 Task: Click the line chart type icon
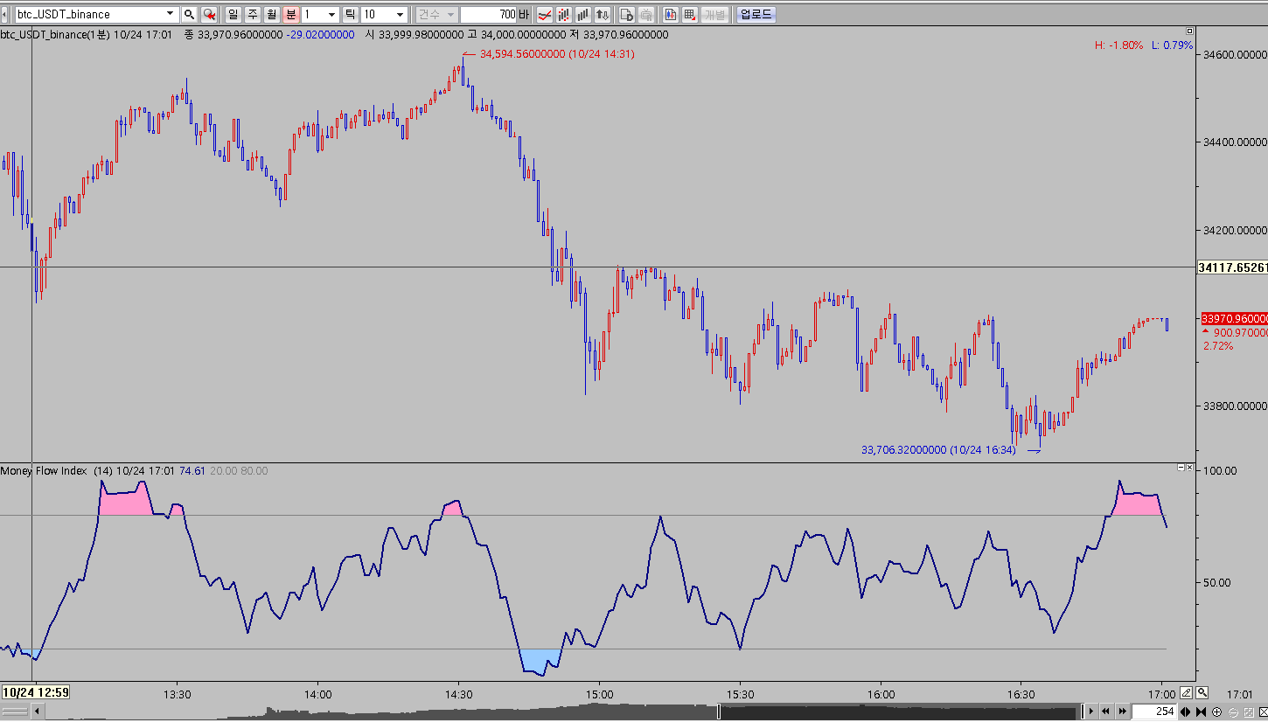(x=544, y=15)
